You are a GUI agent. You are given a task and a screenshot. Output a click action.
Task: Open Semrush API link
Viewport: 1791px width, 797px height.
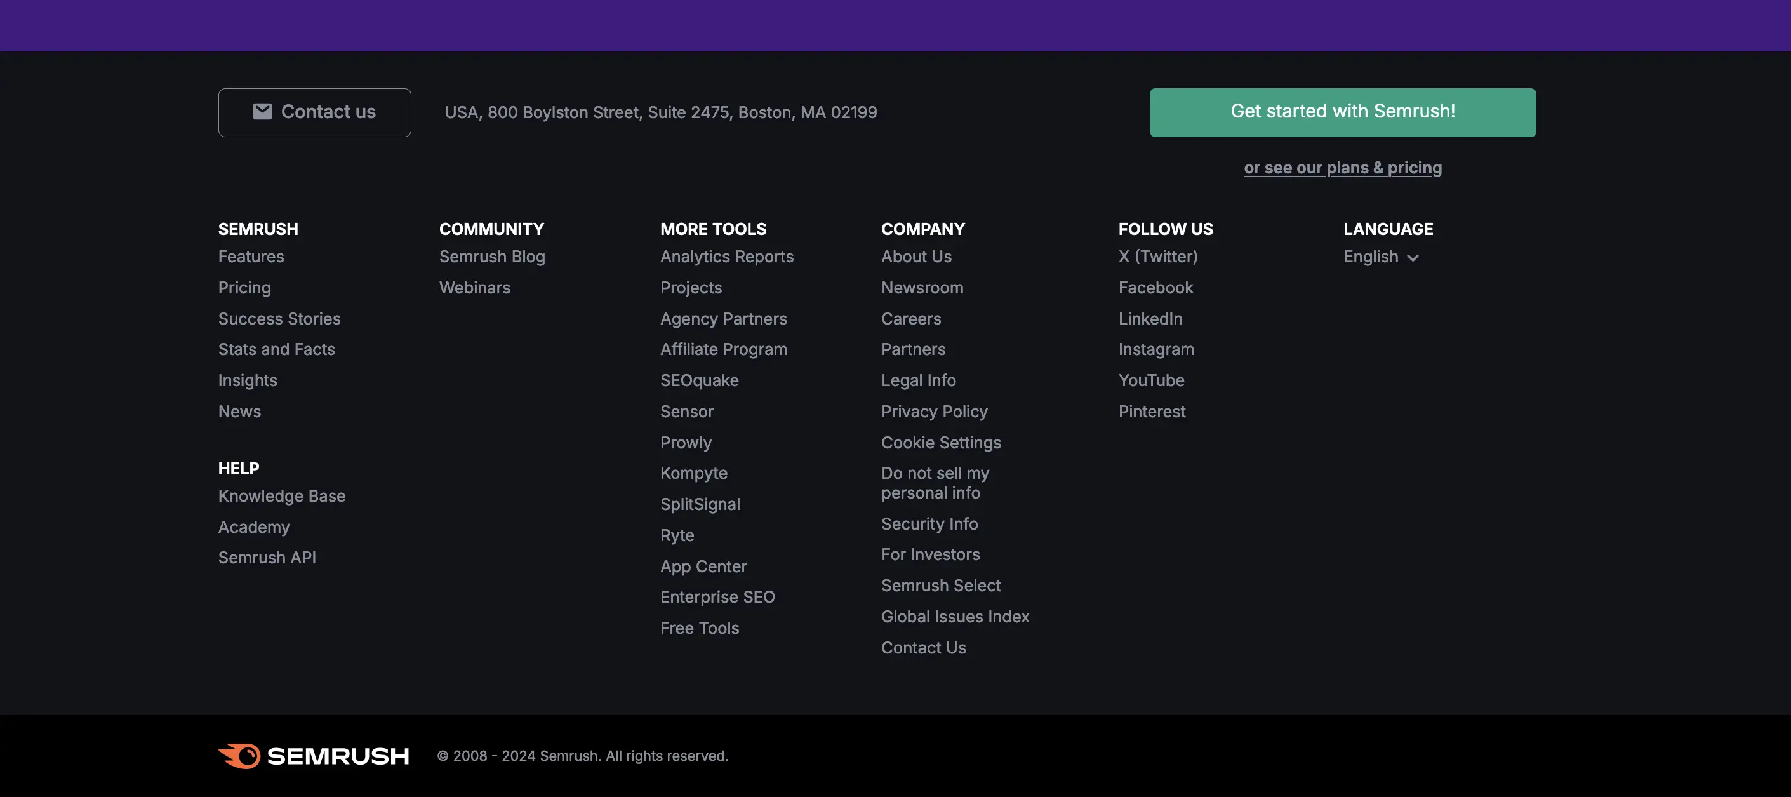click(x=267, y=558)
